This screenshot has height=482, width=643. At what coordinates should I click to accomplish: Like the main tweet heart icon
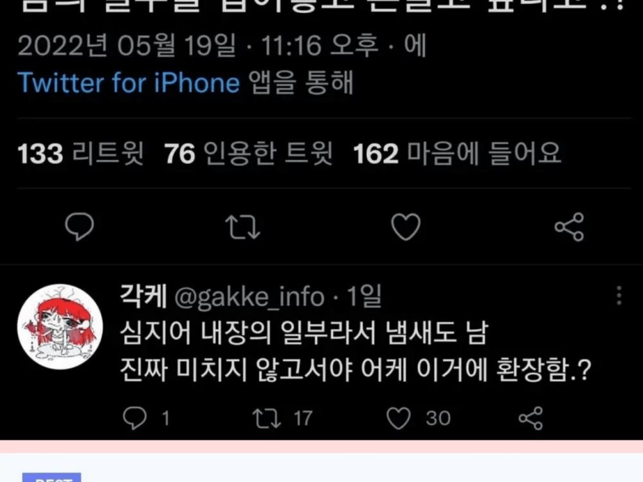[406, 227]
